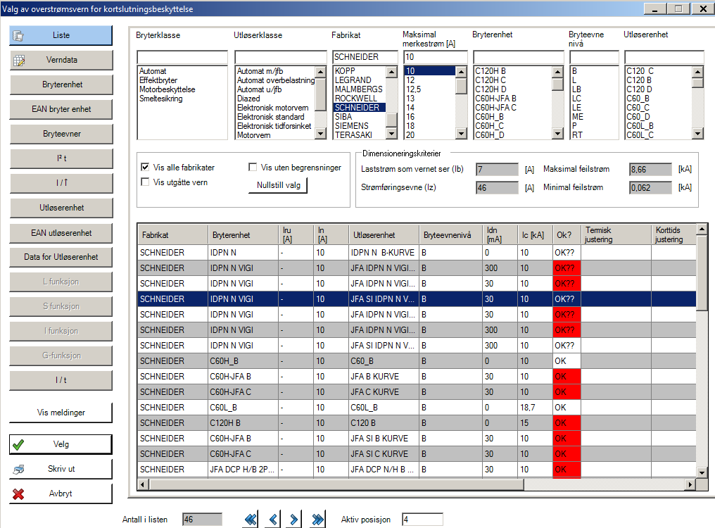Click the Liste icon on sidebar button

click(18, 36)
